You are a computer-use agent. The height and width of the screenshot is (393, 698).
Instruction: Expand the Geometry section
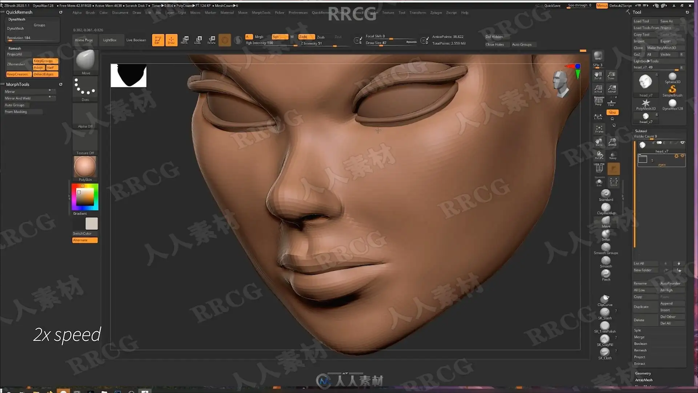point(643,373)
